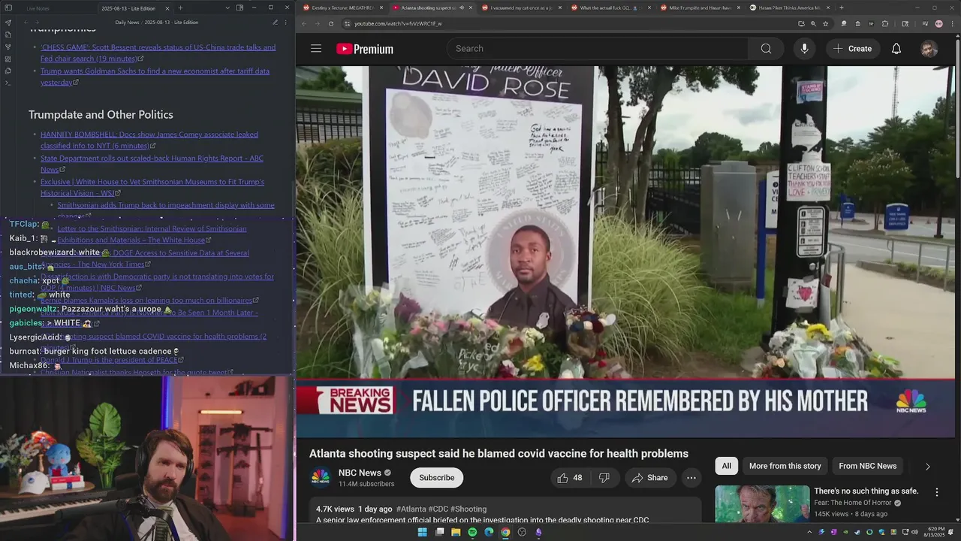Image resolution: width=961 pixels, height=541 pixels.
Task: Click the NBC News channel name
Action: [360, 473]
